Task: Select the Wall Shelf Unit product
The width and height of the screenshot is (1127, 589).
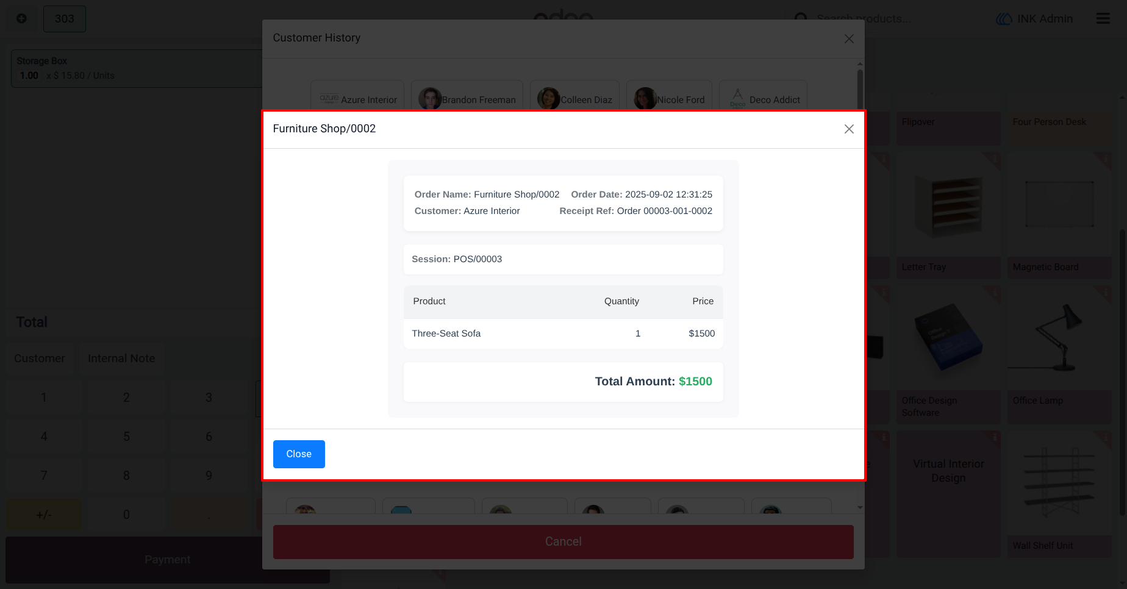Action: point(1059,494)
